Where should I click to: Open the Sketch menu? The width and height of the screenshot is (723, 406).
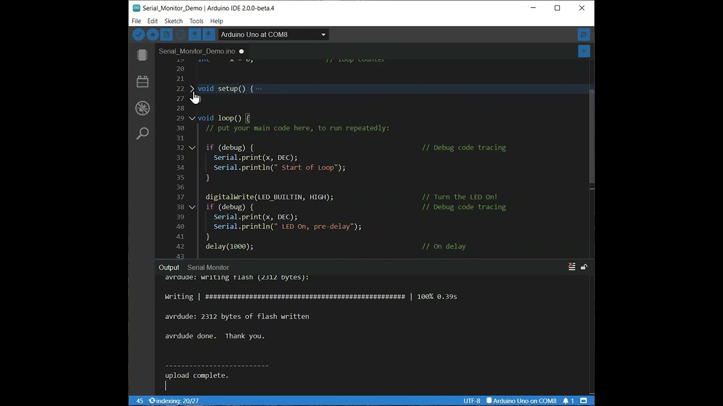pyautogui.click(x=173, y=21)
